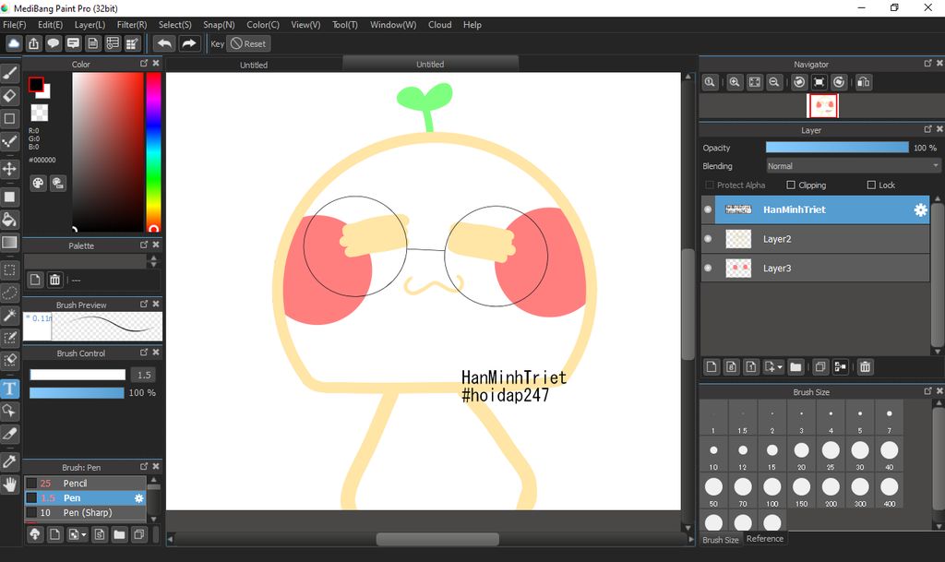Select the Text tool
Image resolution: width=945 pixels, height=562 pixels.
pyautogui.click(x=9, y=389)
